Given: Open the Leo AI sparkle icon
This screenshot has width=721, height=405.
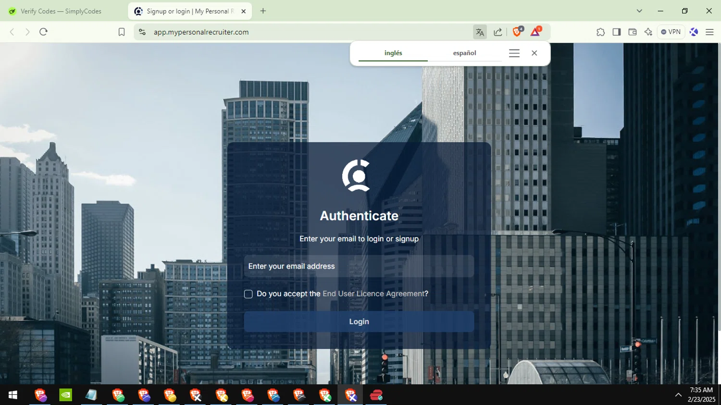Looking at the screenshot, I should 648,32.
